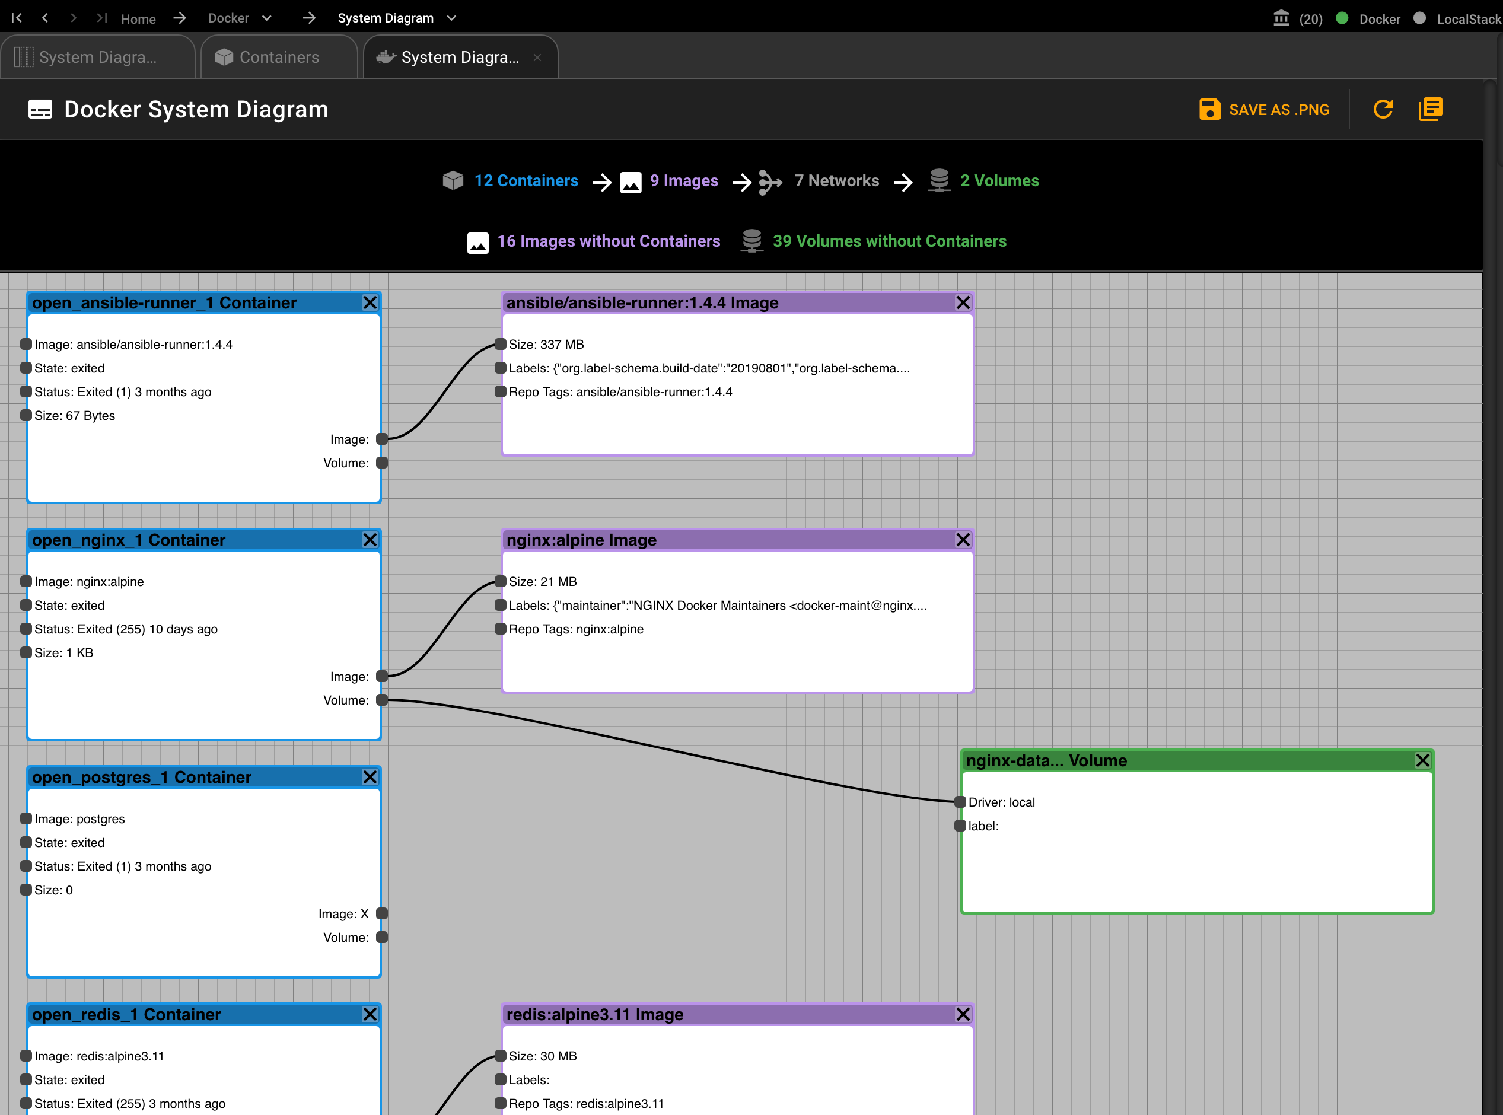Open the library notes icon in header
The image size is (1503, 1115).
(1430, 109)
